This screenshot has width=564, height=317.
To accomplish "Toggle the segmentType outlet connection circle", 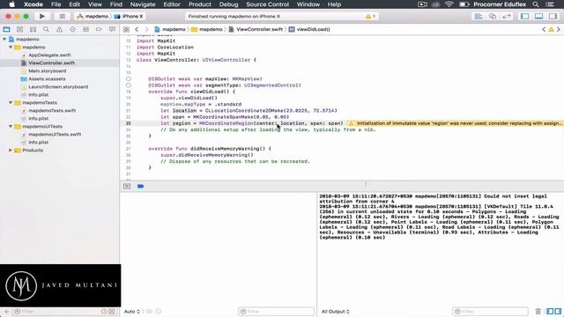I will tap(129, 85).
